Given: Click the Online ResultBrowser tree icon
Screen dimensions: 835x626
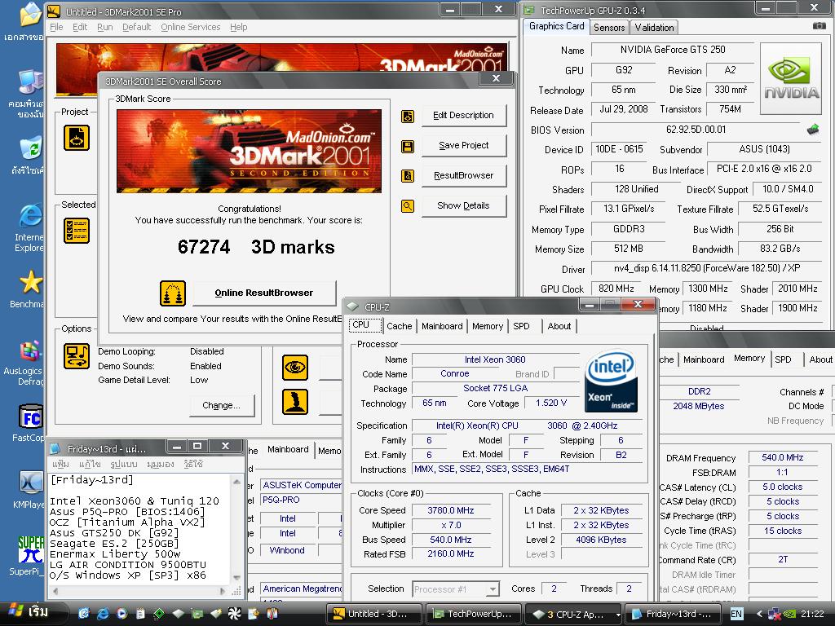Looking at the screenshot, I should pyautogui.click(x=173, y=293).
